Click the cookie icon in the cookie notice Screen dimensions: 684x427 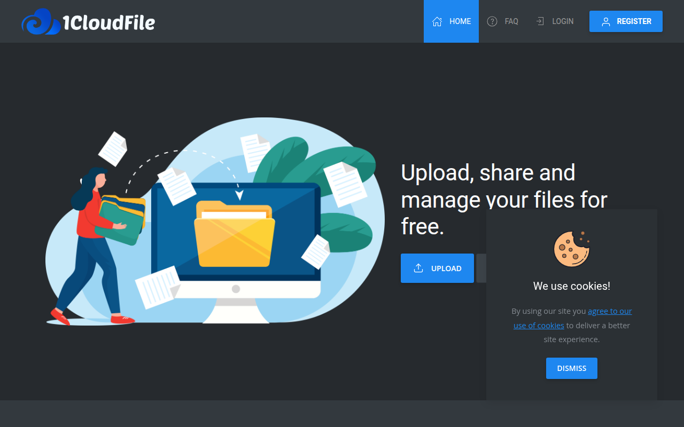572,249
